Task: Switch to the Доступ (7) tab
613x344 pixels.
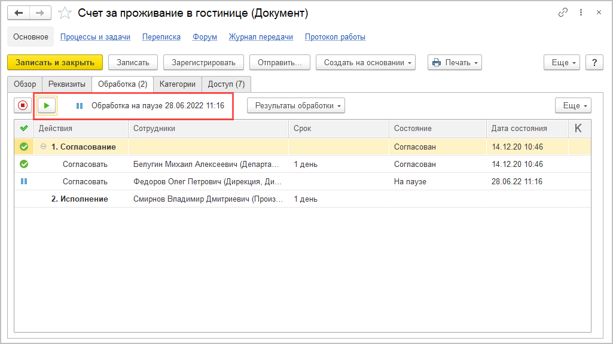Action: coord(226,84)
